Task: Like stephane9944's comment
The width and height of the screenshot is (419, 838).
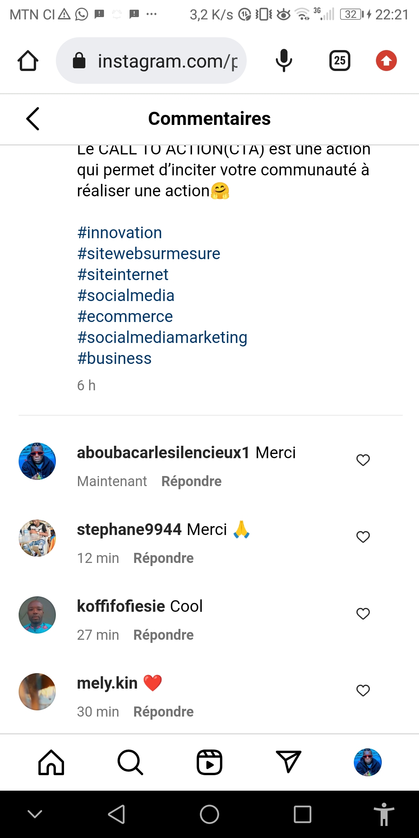Action: pyautogui.click(x=363, y=537)
